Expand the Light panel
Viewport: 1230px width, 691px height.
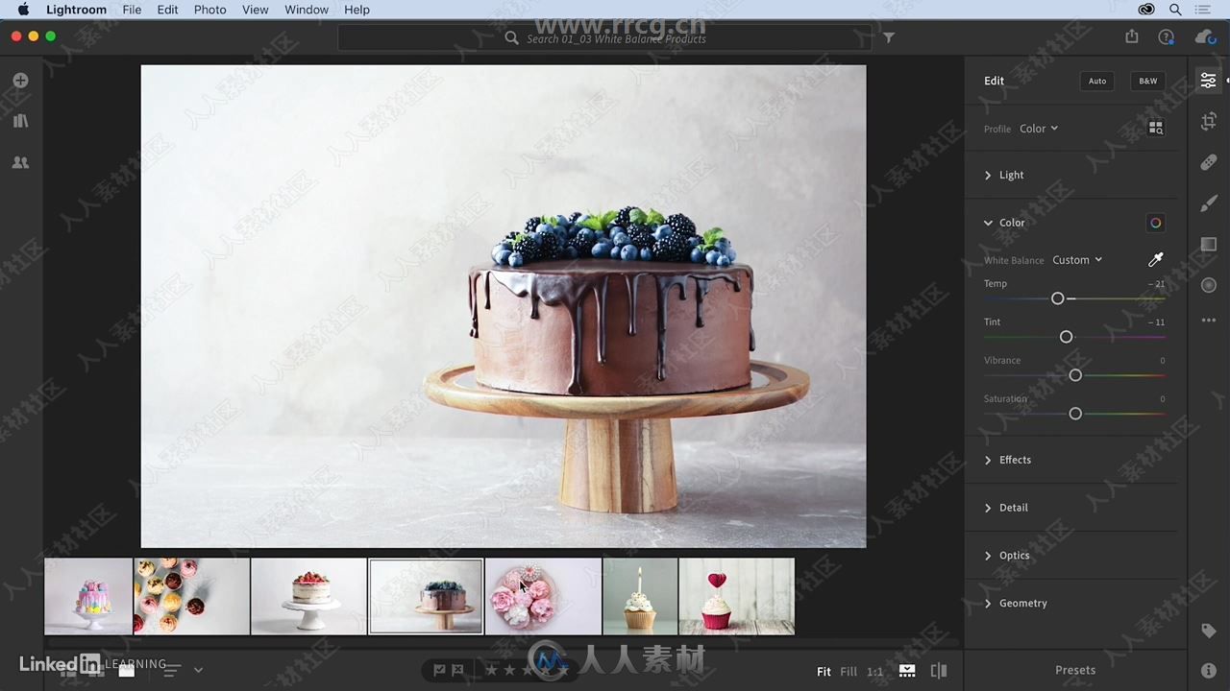1004,175
